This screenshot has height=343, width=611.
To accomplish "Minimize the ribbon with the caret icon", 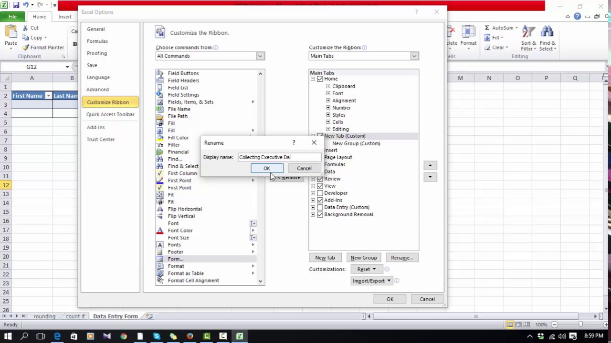I will tap(568, 17).
